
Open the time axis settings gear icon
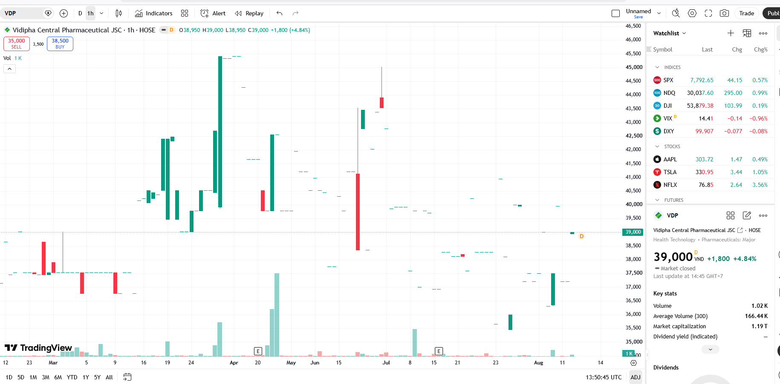point(633,363)
